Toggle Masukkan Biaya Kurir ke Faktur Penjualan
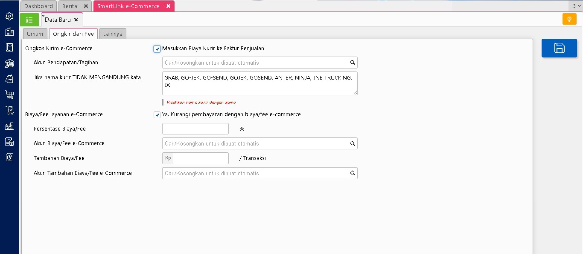The width and height of the screenshot is (583, 254). (x=157, y=49)
